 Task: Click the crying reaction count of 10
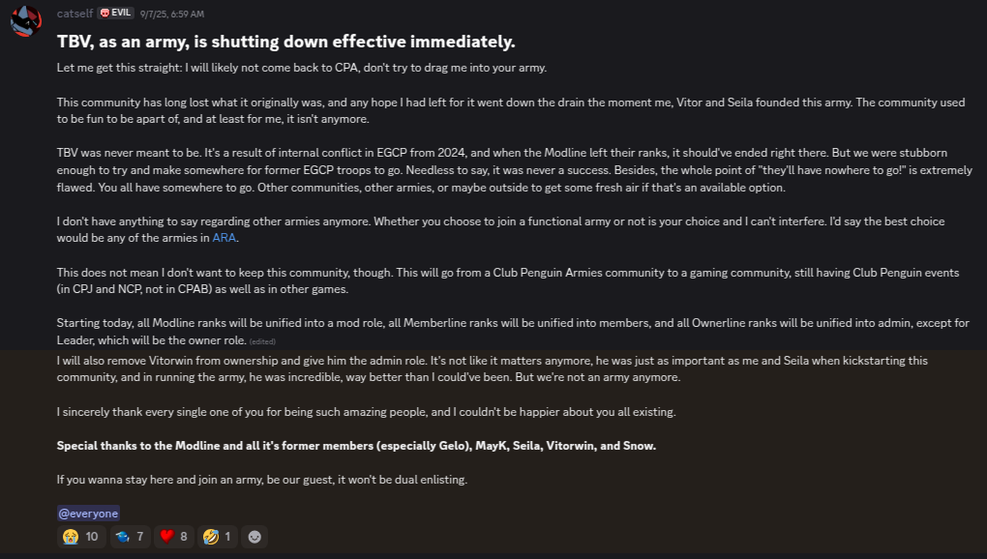pyautogui.click(x=92, y=537)
